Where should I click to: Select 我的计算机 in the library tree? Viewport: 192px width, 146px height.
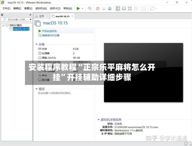point(16,25)
